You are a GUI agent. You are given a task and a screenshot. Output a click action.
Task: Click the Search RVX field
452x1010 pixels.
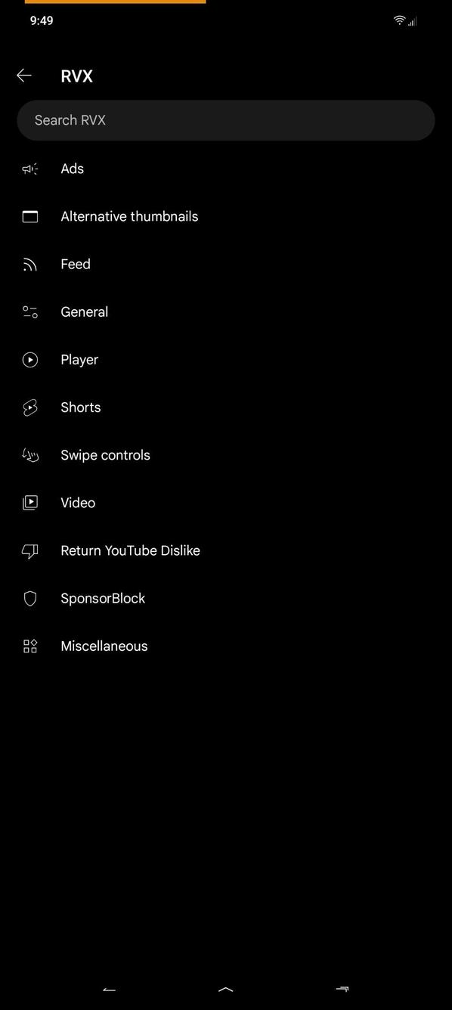pyautogui.click(x=226, y=119)
